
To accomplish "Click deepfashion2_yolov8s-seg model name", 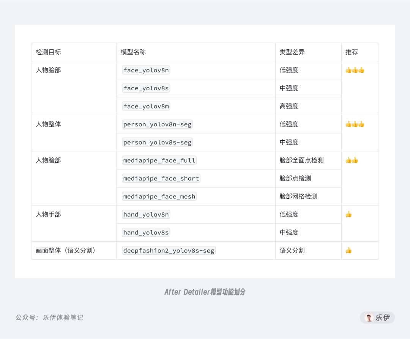I will 169,250.
